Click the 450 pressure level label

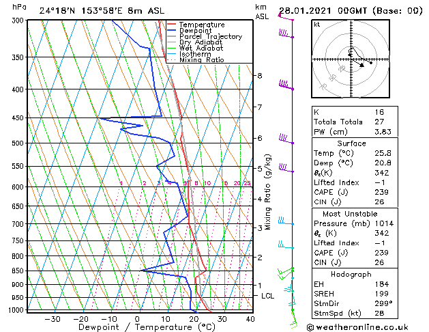(19, 118)
